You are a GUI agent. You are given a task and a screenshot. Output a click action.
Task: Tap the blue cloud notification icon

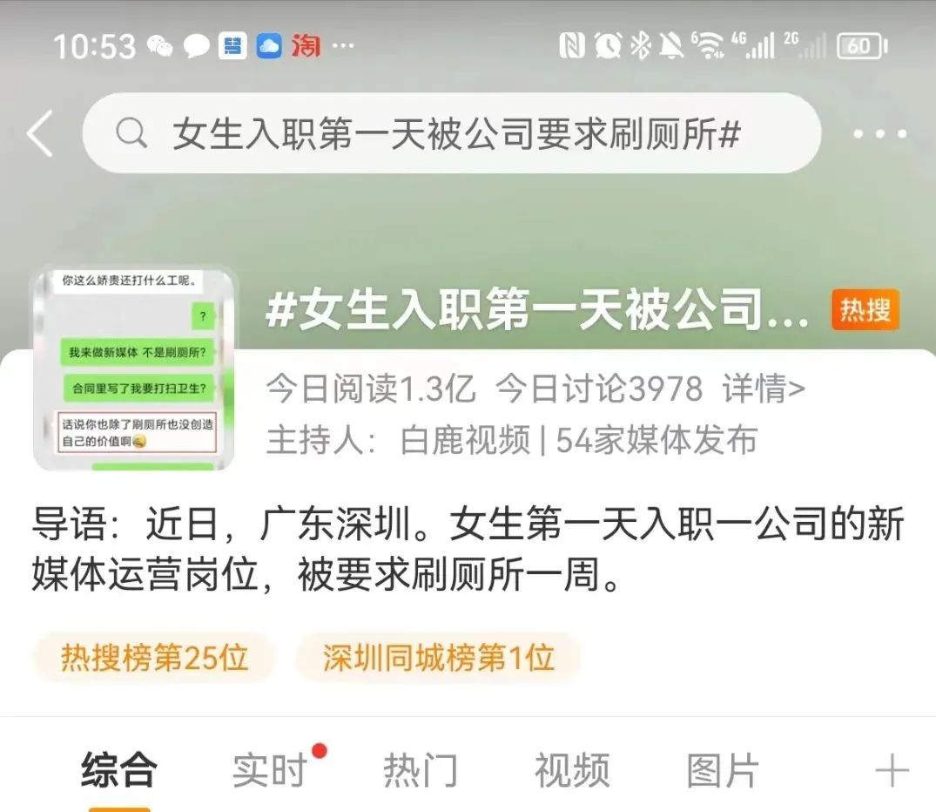pyautogui.click(x=269, y=46)
